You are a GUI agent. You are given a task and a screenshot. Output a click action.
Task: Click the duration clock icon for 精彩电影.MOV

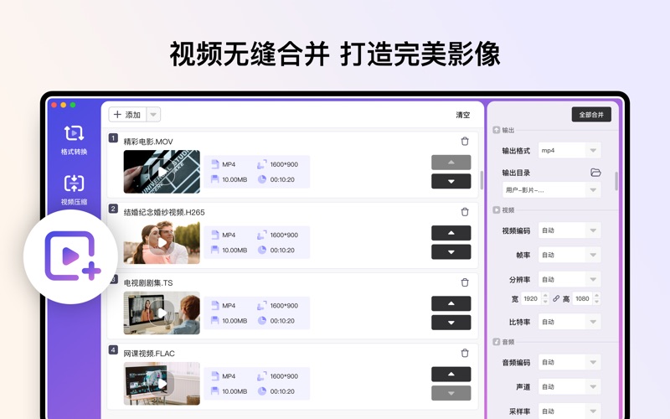[262, 179]
